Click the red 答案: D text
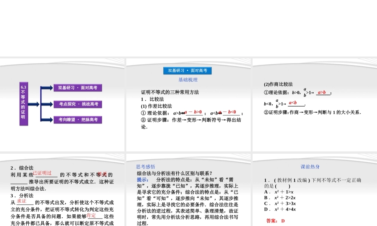This screenshot has width=377, height=226. pyautogui.click(x=276, y=221)
